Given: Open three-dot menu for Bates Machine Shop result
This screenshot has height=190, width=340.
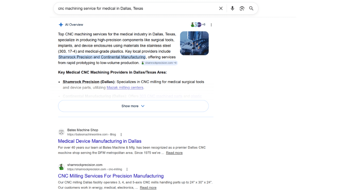Looking at the screenshot, I should click(121, 134).
